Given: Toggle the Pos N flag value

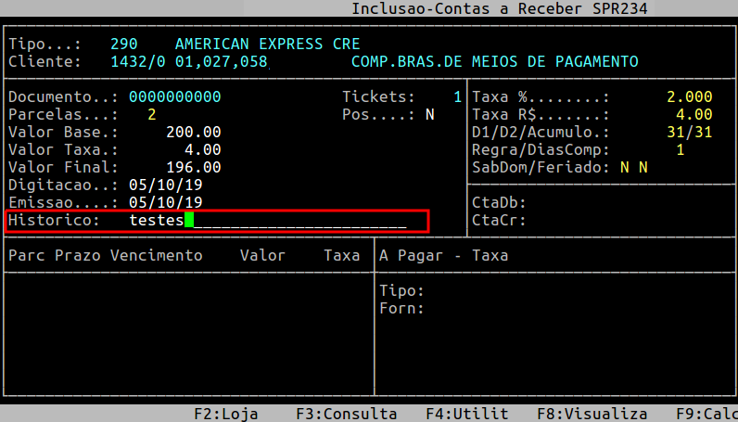Looking at the screenshot, I should (429, 115).
